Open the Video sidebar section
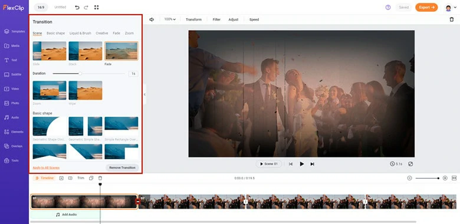460x224 pixels. (x=11, y=89)
